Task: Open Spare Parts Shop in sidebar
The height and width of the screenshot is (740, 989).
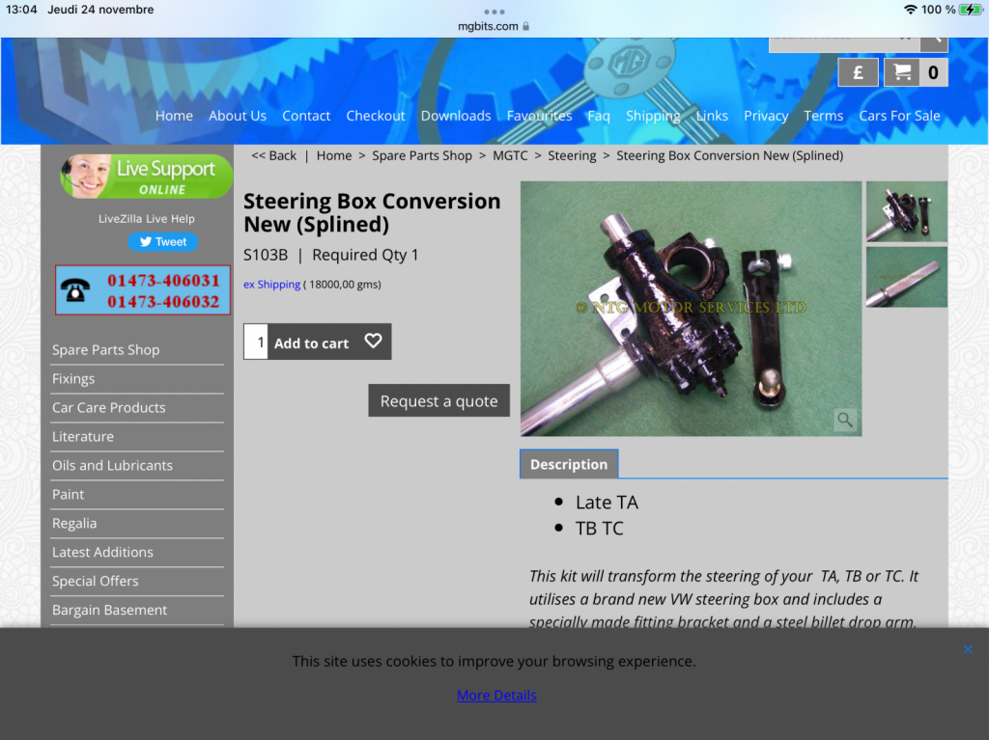Action: (x=106, y=350)
